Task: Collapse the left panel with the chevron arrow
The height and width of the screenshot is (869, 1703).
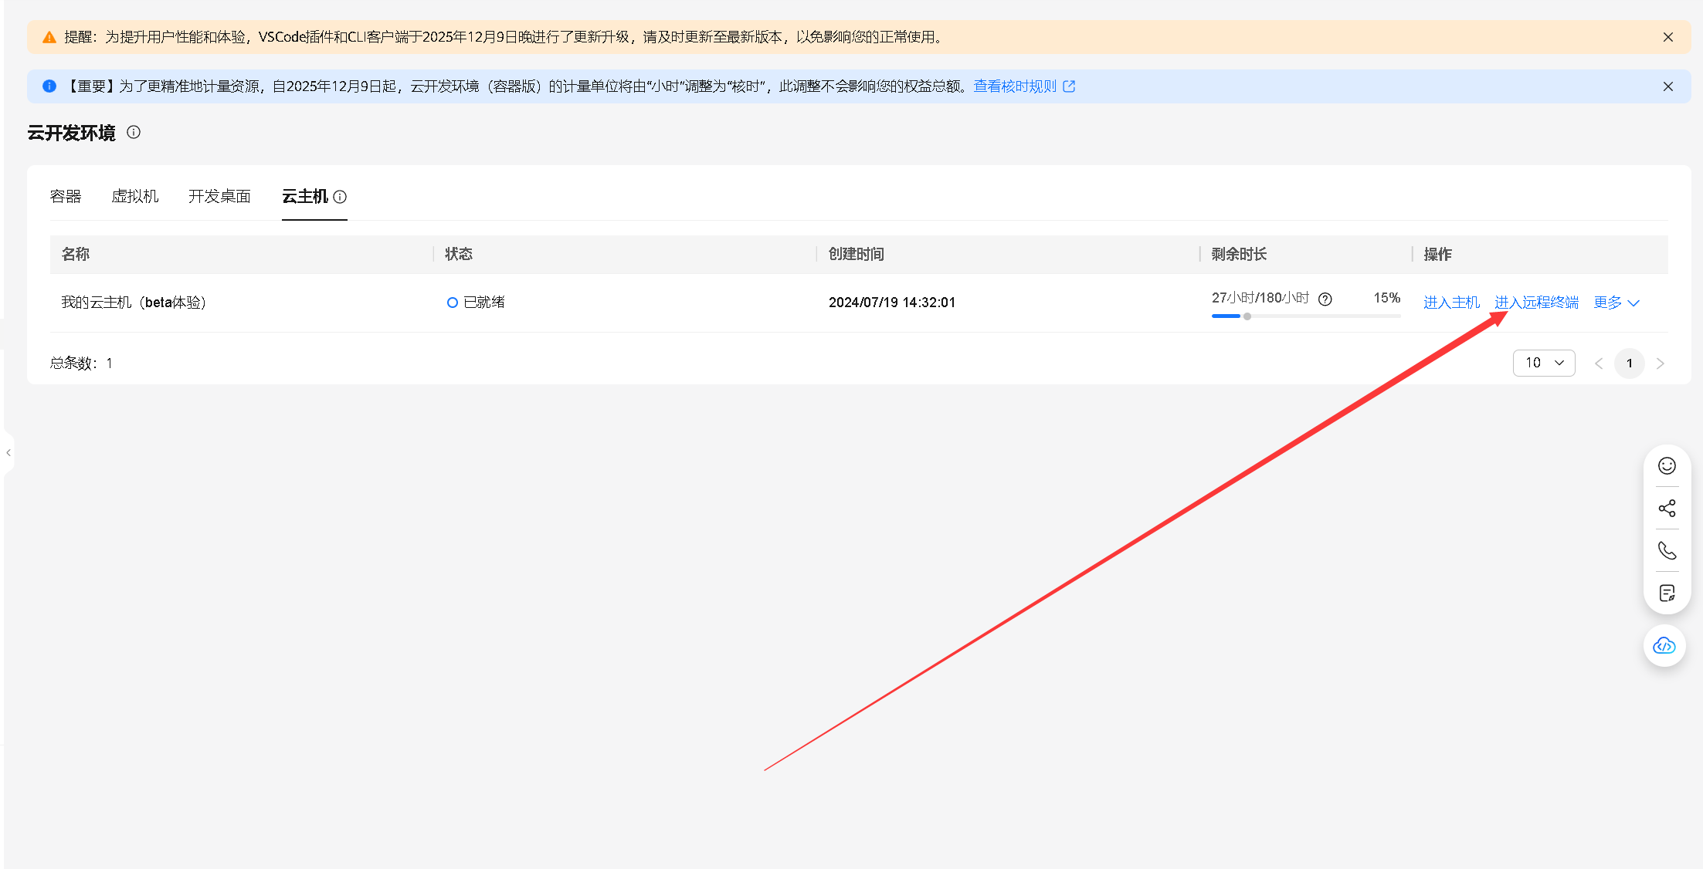Action: point(8,452)
